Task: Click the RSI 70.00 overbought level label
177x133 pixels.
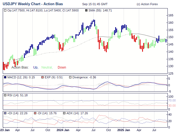Action: point(172,100)
